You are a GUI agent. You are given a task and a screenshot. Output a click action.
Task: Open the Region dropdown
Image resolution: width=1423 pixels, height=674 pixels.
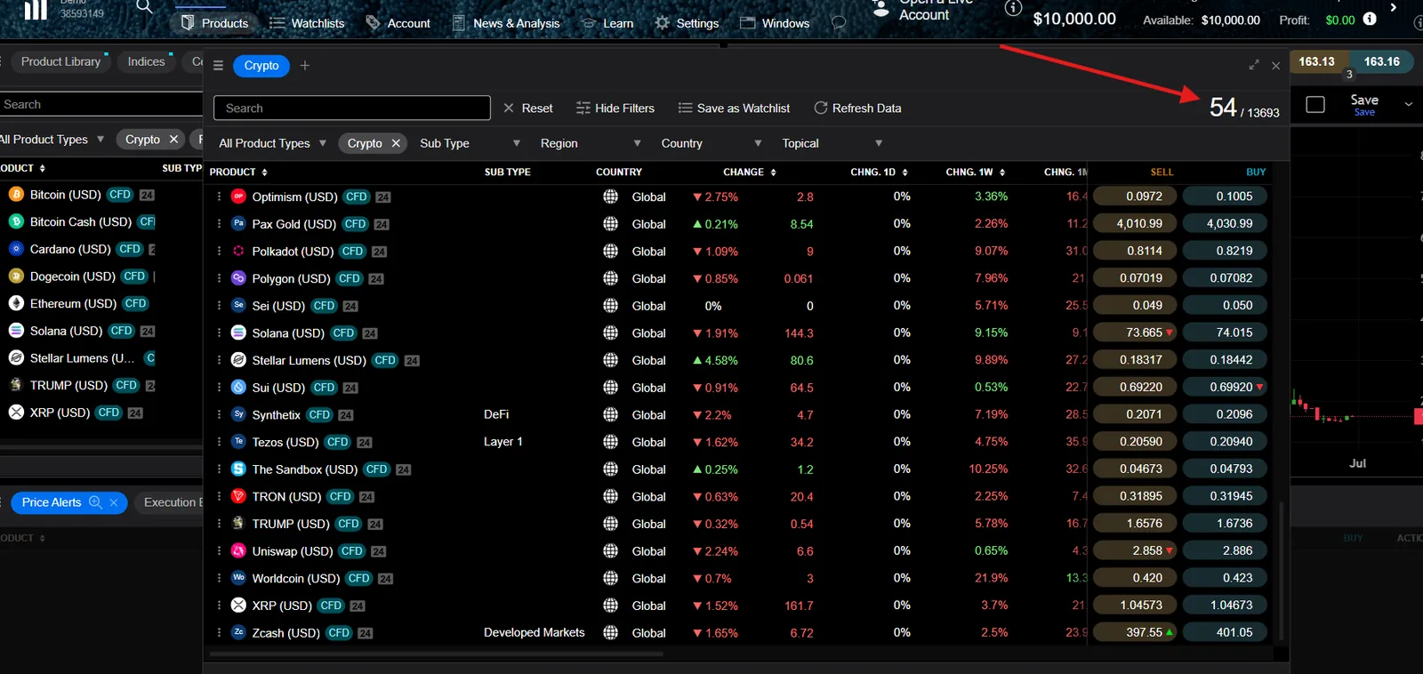[591, 143]
